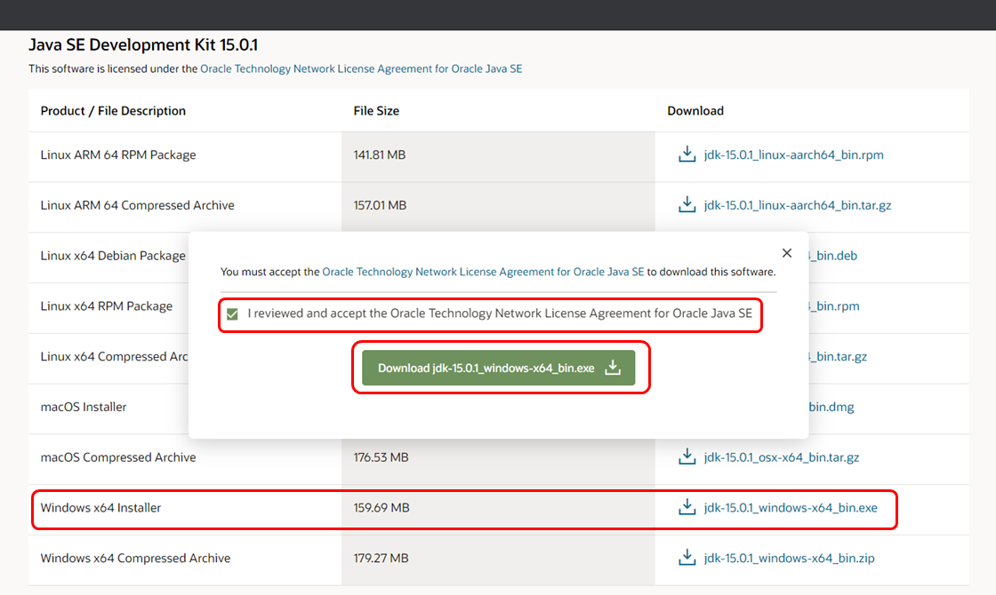Screen dimensions: 996x595
Task: Click download icon for linux-aarch64_bin.tar.gz
Action: (687, 205)
